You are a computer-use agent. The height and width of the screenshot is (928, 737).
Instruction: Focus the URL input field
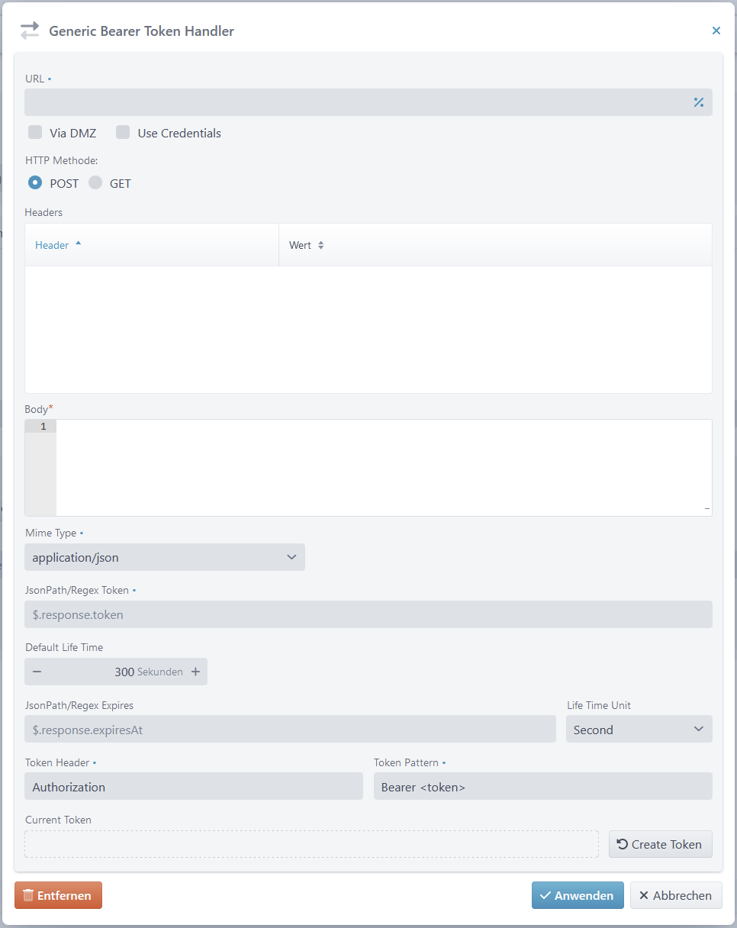355,102
